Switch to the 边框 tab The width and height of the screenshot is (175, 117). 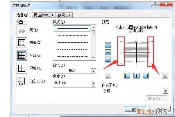pos(23,15)
